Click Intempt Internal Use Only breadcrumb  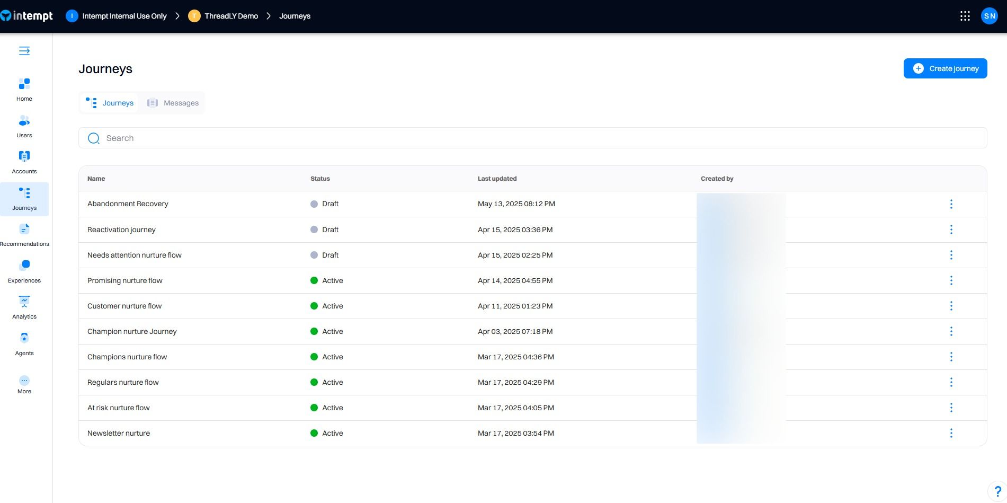pos(116,16)
